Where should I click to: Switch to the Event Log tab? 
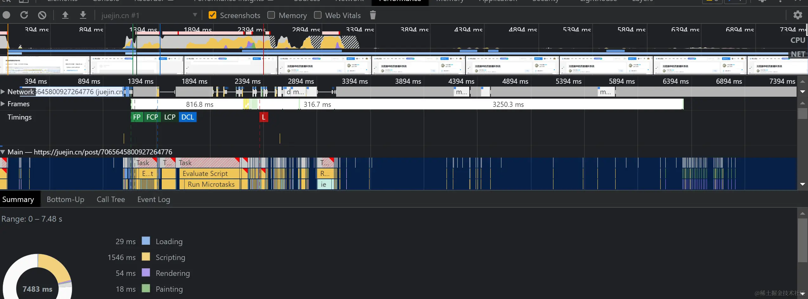pyautogui.click(x=154, y=199)
